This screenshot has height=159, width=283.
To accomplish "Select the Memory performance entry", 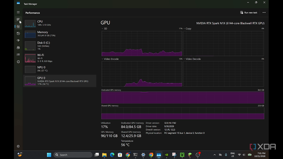I will [60, 34].
